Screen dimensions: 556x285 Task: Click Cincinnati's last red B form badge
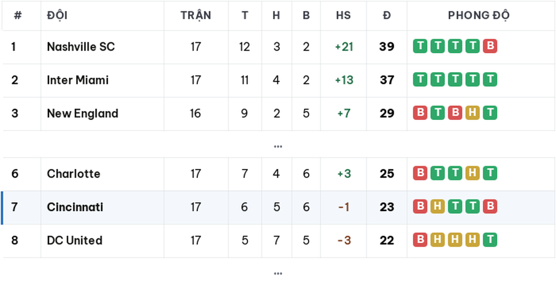click(x=490, y=207)
